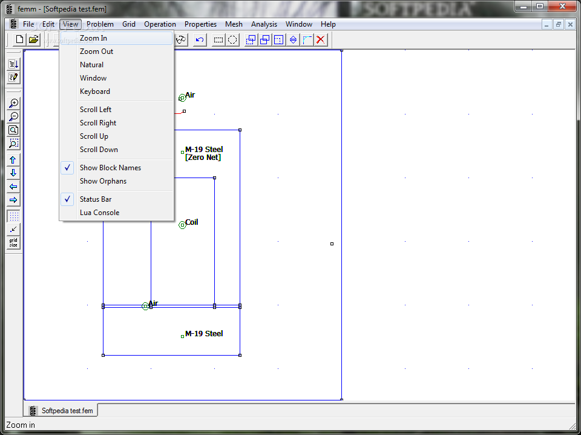This screenshot has width=581, height=435.
Task: Open the Operation menu
Action: coord(160,24)
